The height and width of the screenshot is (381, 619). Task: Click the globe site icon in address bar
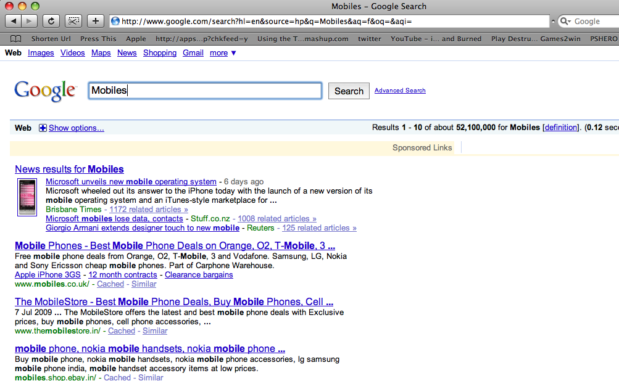point(115,22)
